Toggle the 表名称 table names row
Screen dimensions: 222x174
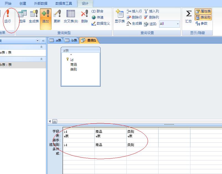203,17
